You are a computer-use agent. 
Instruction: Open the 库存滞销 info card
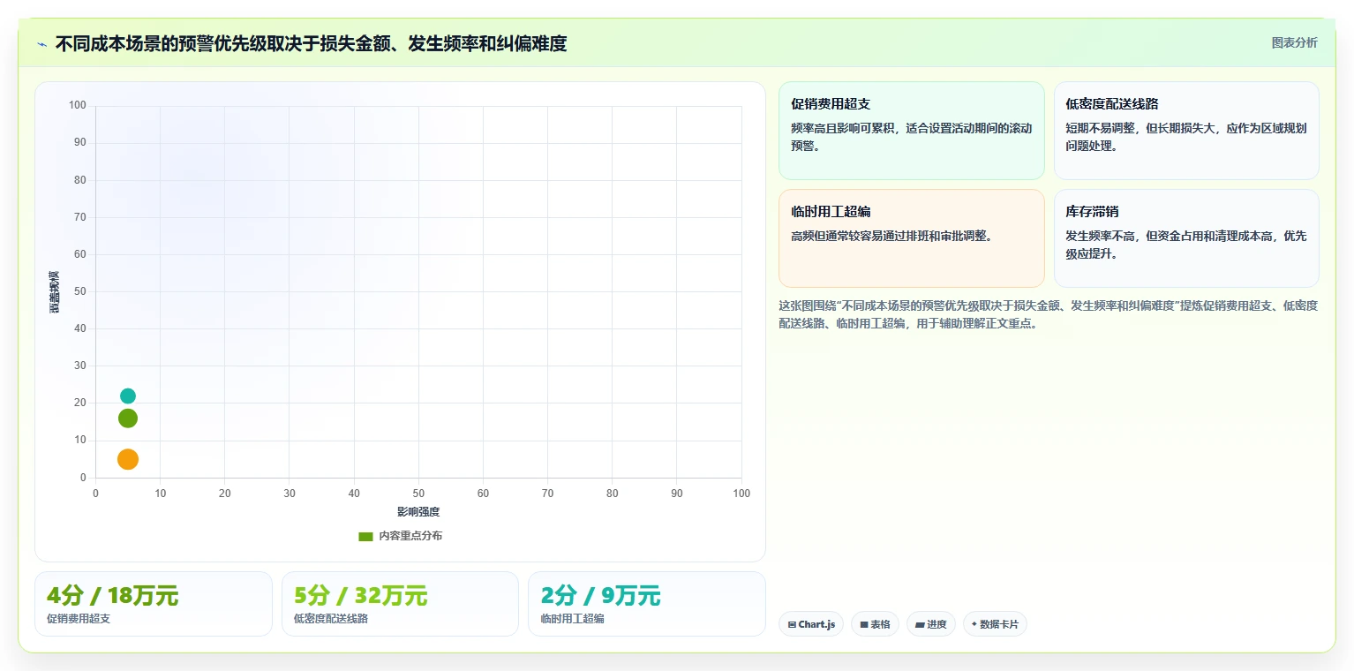pos(1186,238)
